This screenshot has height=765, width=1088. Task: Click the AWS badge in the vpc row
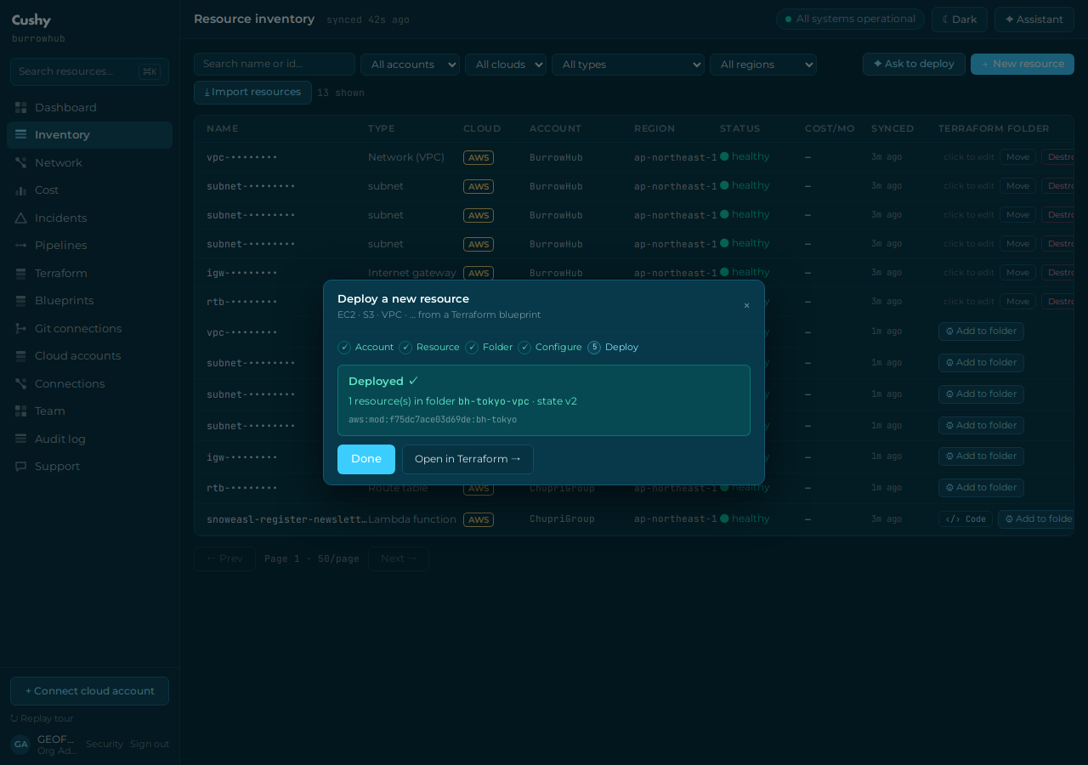[x=479, y=157]
